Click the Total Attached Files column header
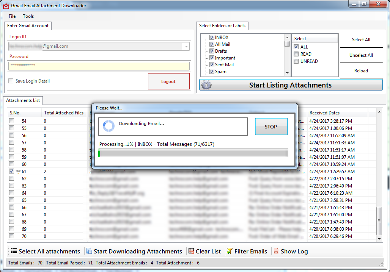 point(64,113)
